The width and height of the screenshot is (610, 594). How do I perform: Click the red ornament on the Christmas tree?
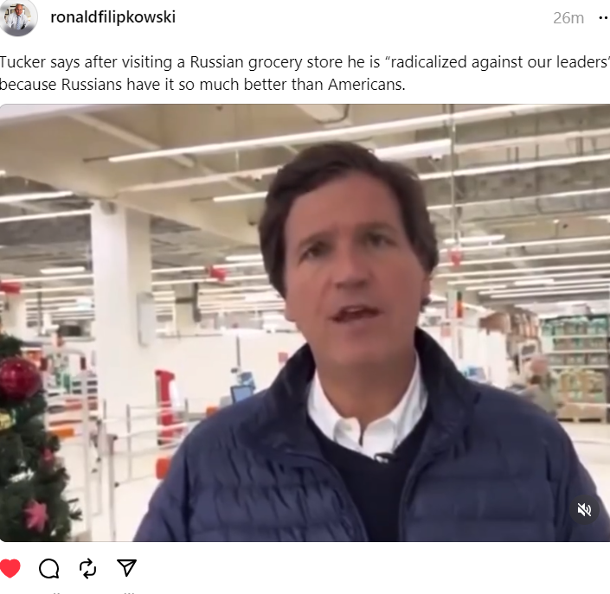coord(19,378)
